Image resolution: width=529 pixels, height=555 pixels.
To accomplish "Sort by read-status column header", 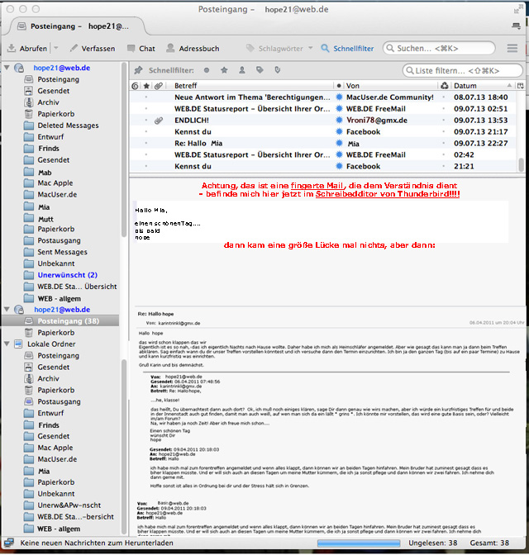I will click(x=339, y=86).
